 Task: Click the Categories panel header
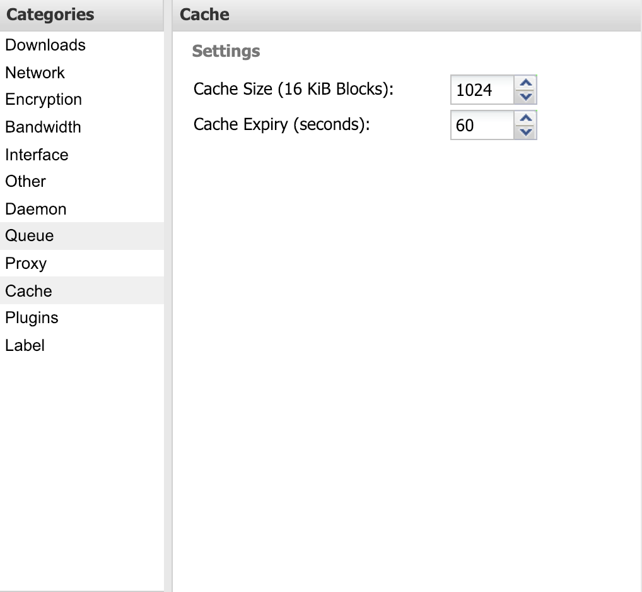coord(50,15)
